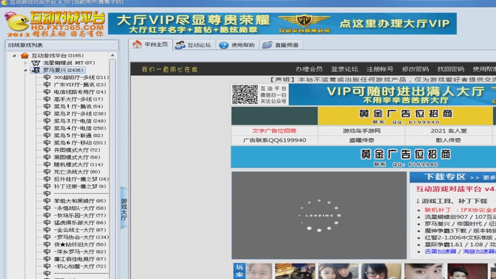This screenshot has height=279, width=496.
Task: Open the 散人传奇 link
Action: point(448,140)
